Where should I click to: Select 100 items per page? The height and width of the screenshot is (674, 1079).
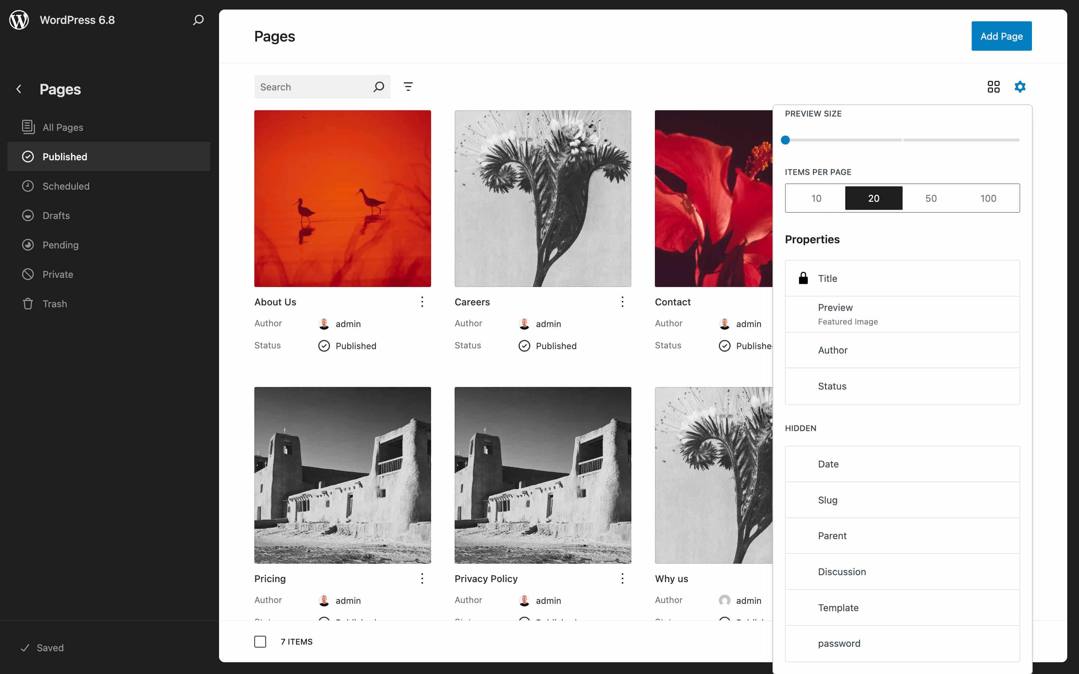[989, 198]
